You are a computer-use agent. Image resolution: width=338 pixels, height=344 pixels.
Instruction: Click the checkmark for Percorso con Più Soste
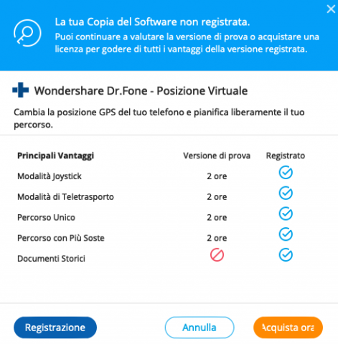tap(286, 234)
